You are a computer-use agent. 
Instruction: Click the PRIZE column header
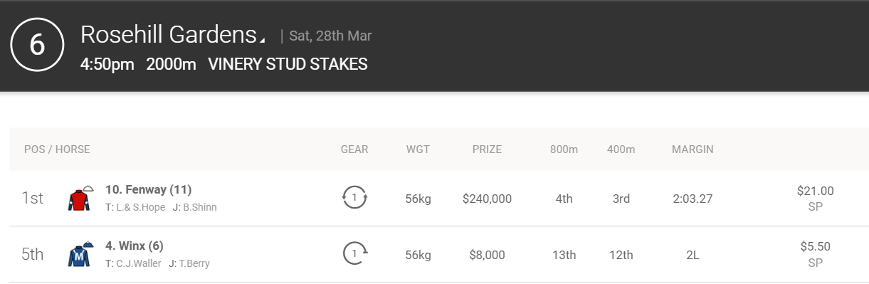[487, 149]
